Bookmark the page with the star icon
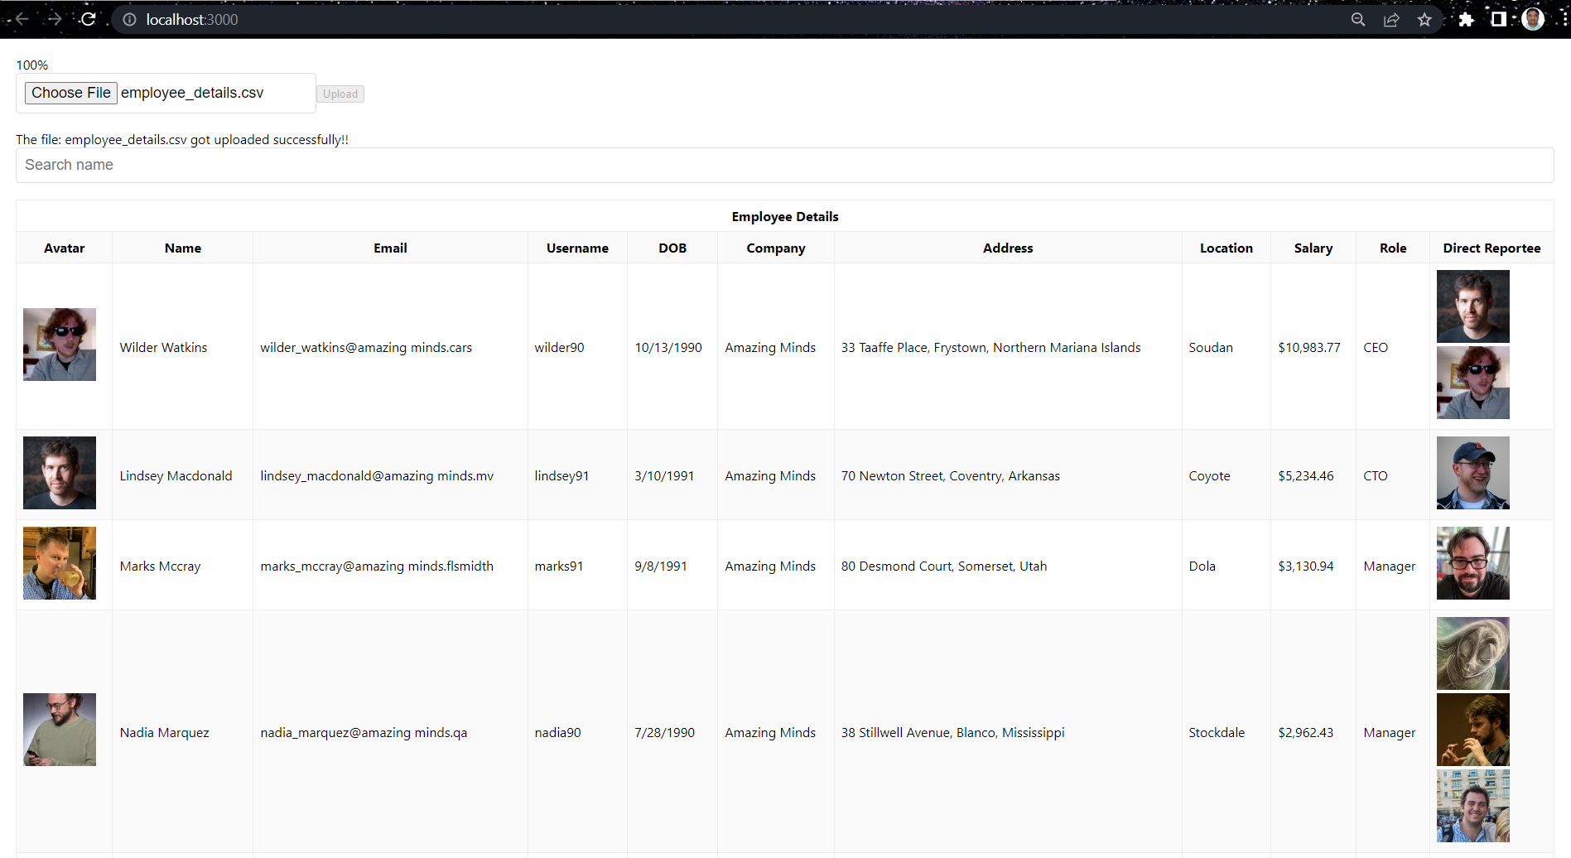 click(x=1424, y=20)
